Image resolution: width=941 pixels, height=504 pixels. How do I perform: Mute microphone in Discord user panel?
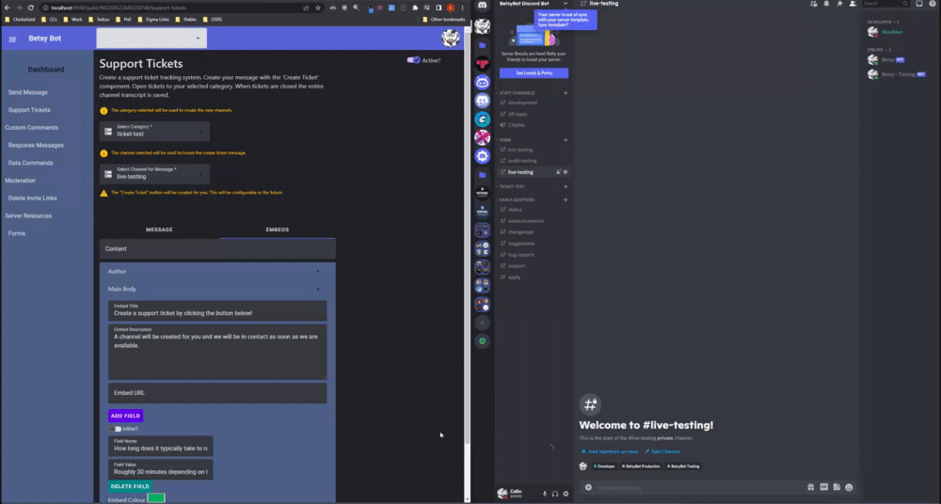(x=545, y=494)
